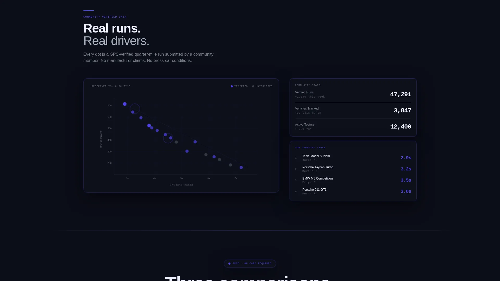Click the 3,847 Vehicles Tracked value
Viewport: 500px width, 281px height.
[x=402, y=111]
